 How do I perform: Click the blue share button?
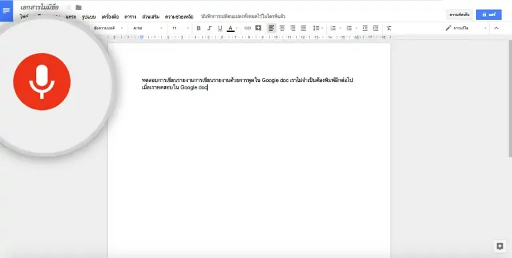489,15
